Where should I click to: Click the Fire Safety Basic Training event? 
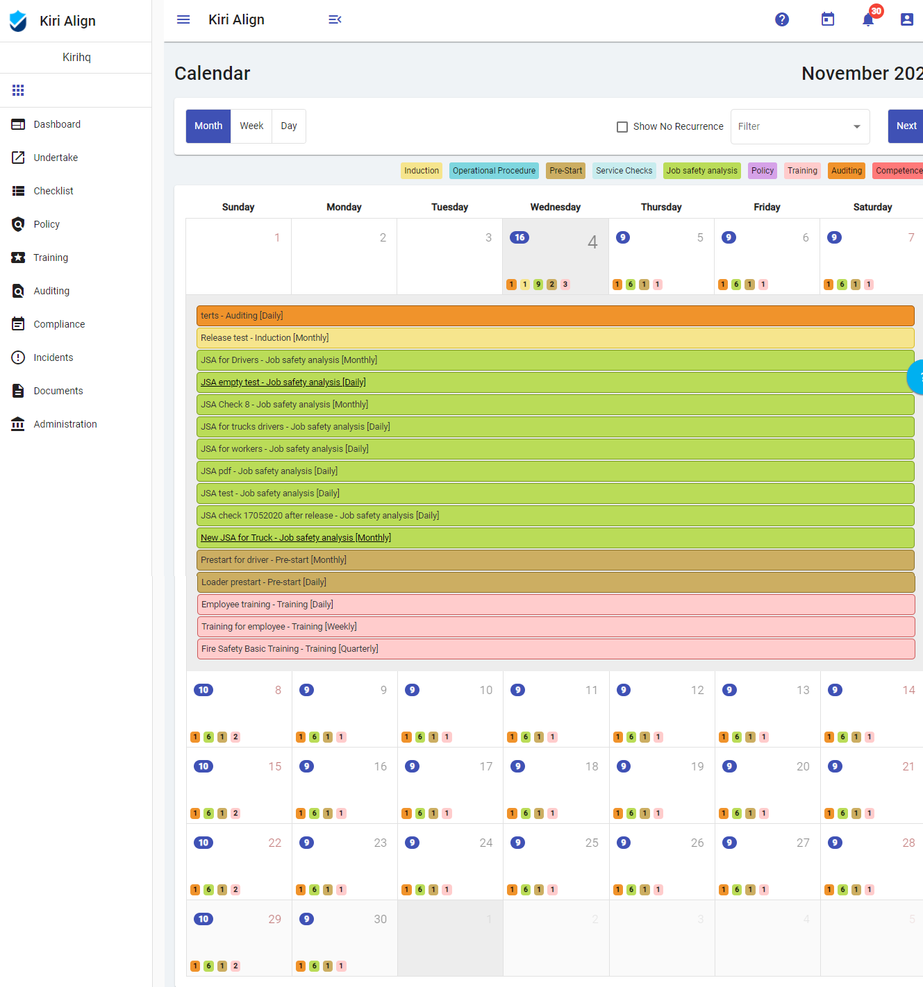pos(290,649)
